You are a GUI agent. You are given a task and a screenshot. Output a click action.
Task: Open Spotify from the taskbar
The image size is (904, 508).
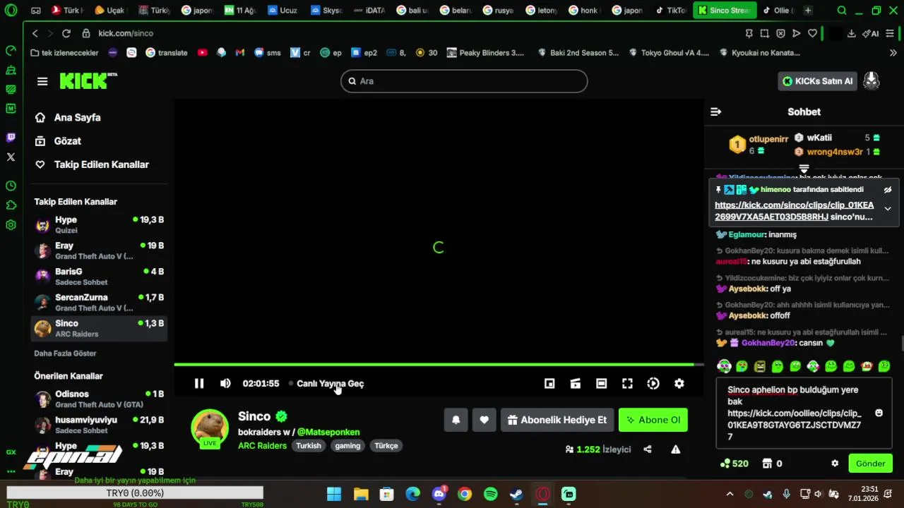click(x=490, y=494)
